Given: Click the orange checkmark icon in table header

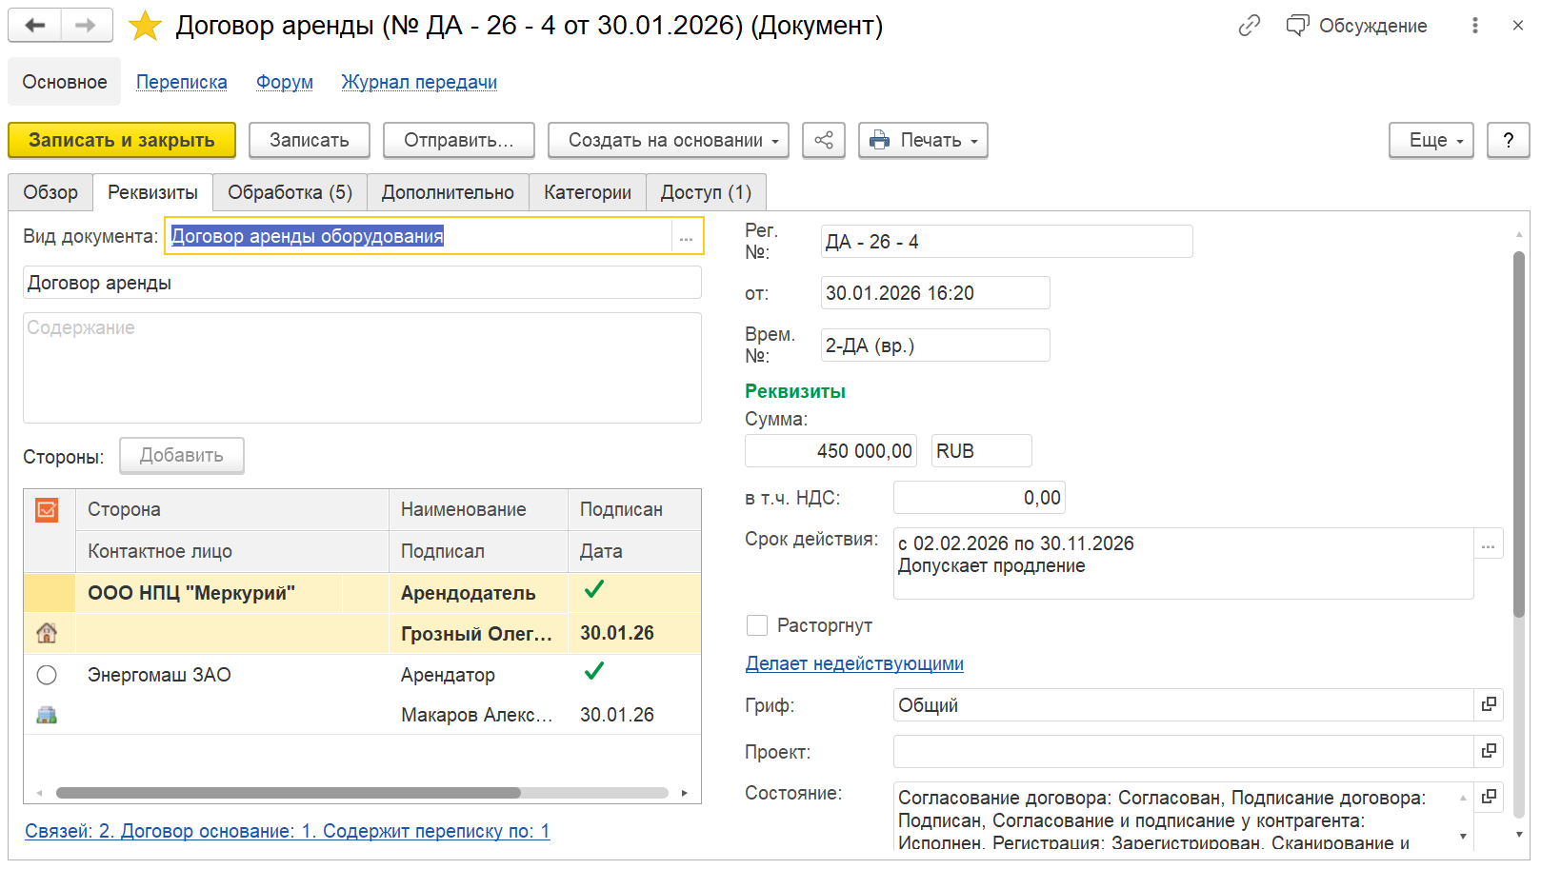Looking at the screenshot, I should click(x=47, y=510).
